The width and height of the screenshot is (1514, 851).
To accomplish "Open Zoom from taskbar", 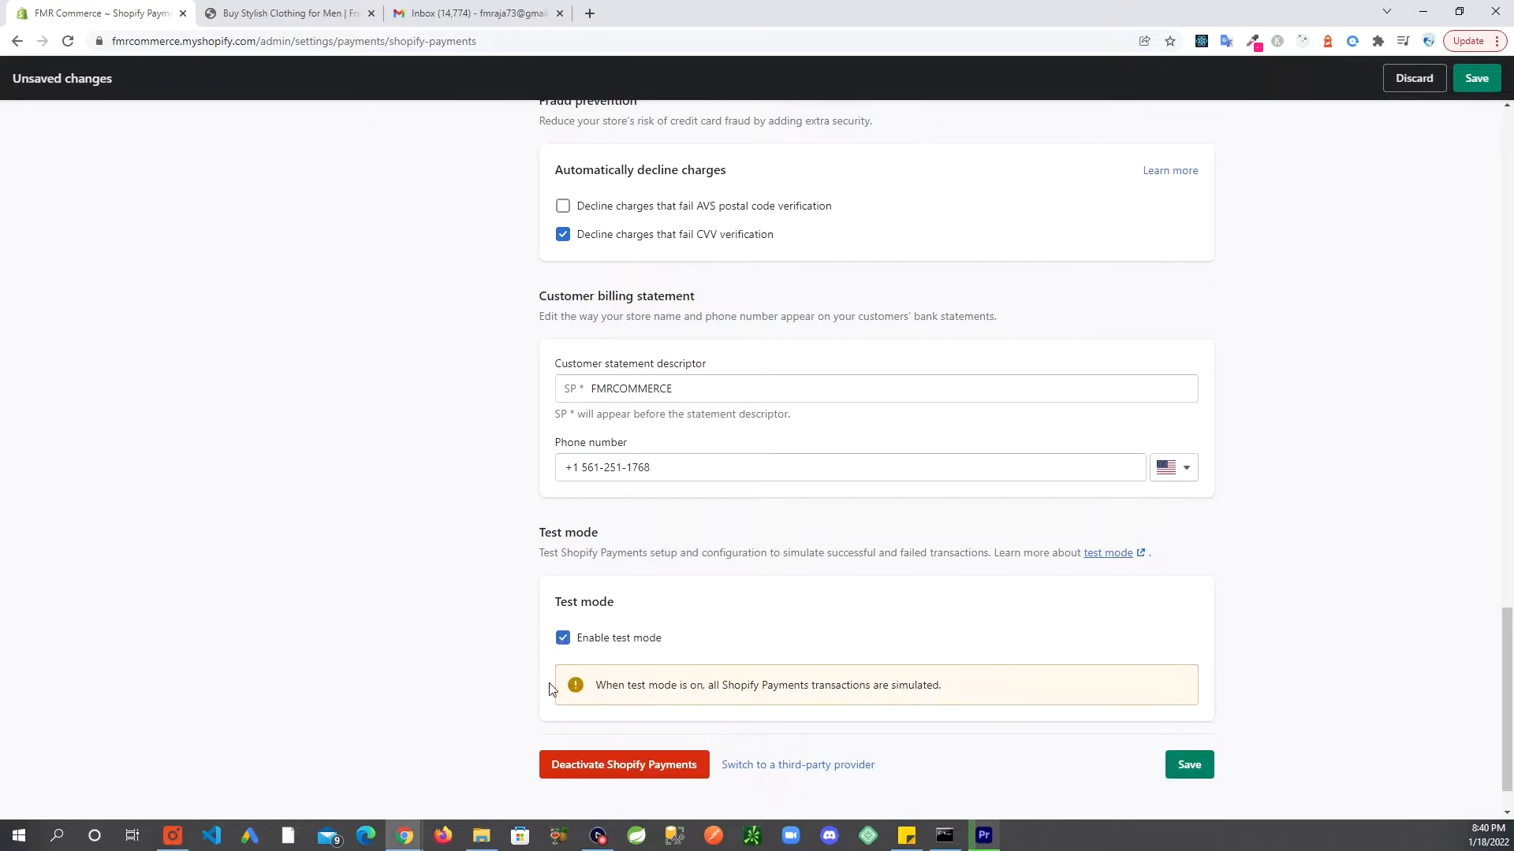I will (791, 835).
